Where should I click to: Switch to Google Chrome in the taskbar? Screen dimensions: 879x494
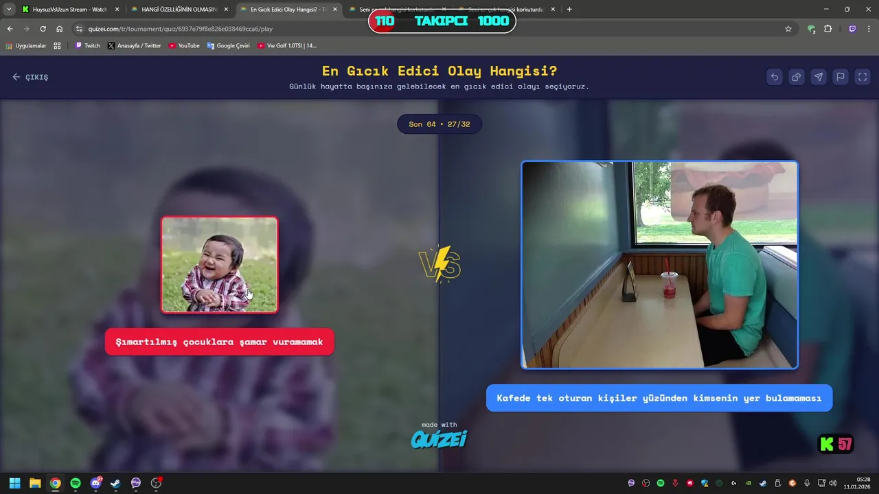click(55, 483)
